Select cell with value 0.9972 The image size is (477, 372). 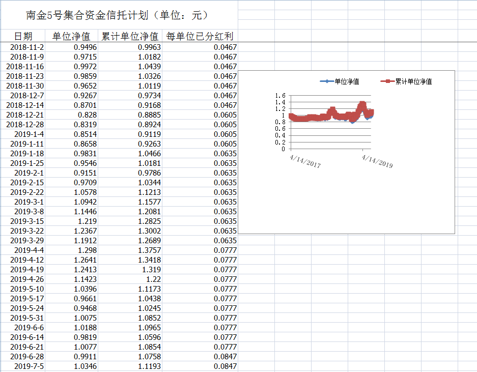(x=71, y=66)
